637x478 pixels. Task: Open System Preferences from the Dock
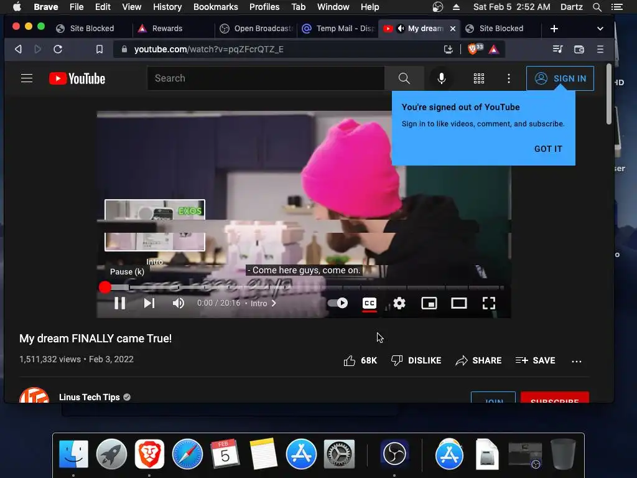[x=339, y=454]
